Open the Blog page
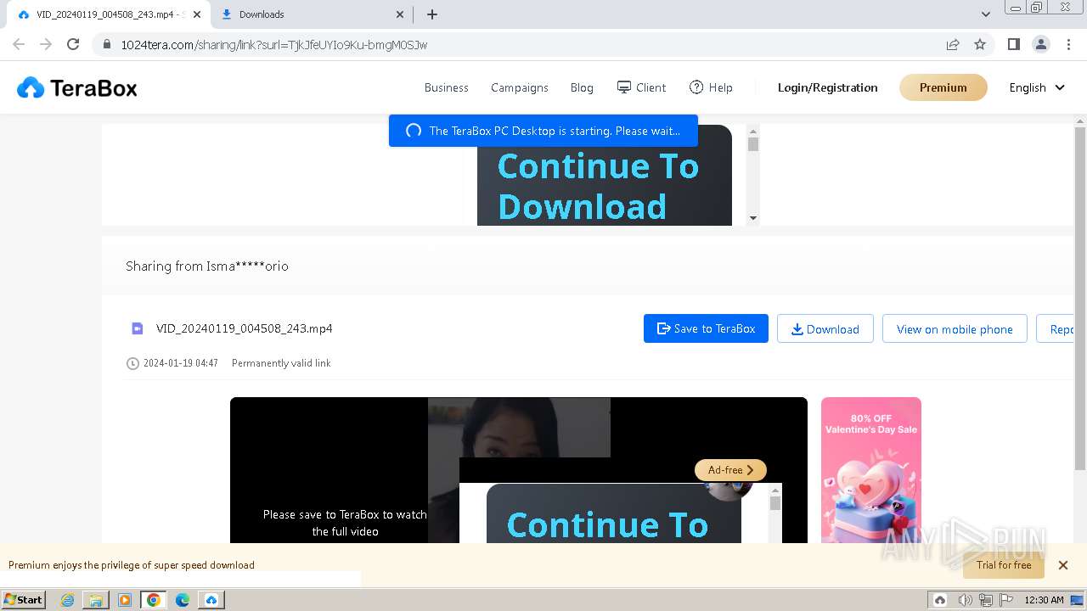1087x611 pixels. coord(582,87)
